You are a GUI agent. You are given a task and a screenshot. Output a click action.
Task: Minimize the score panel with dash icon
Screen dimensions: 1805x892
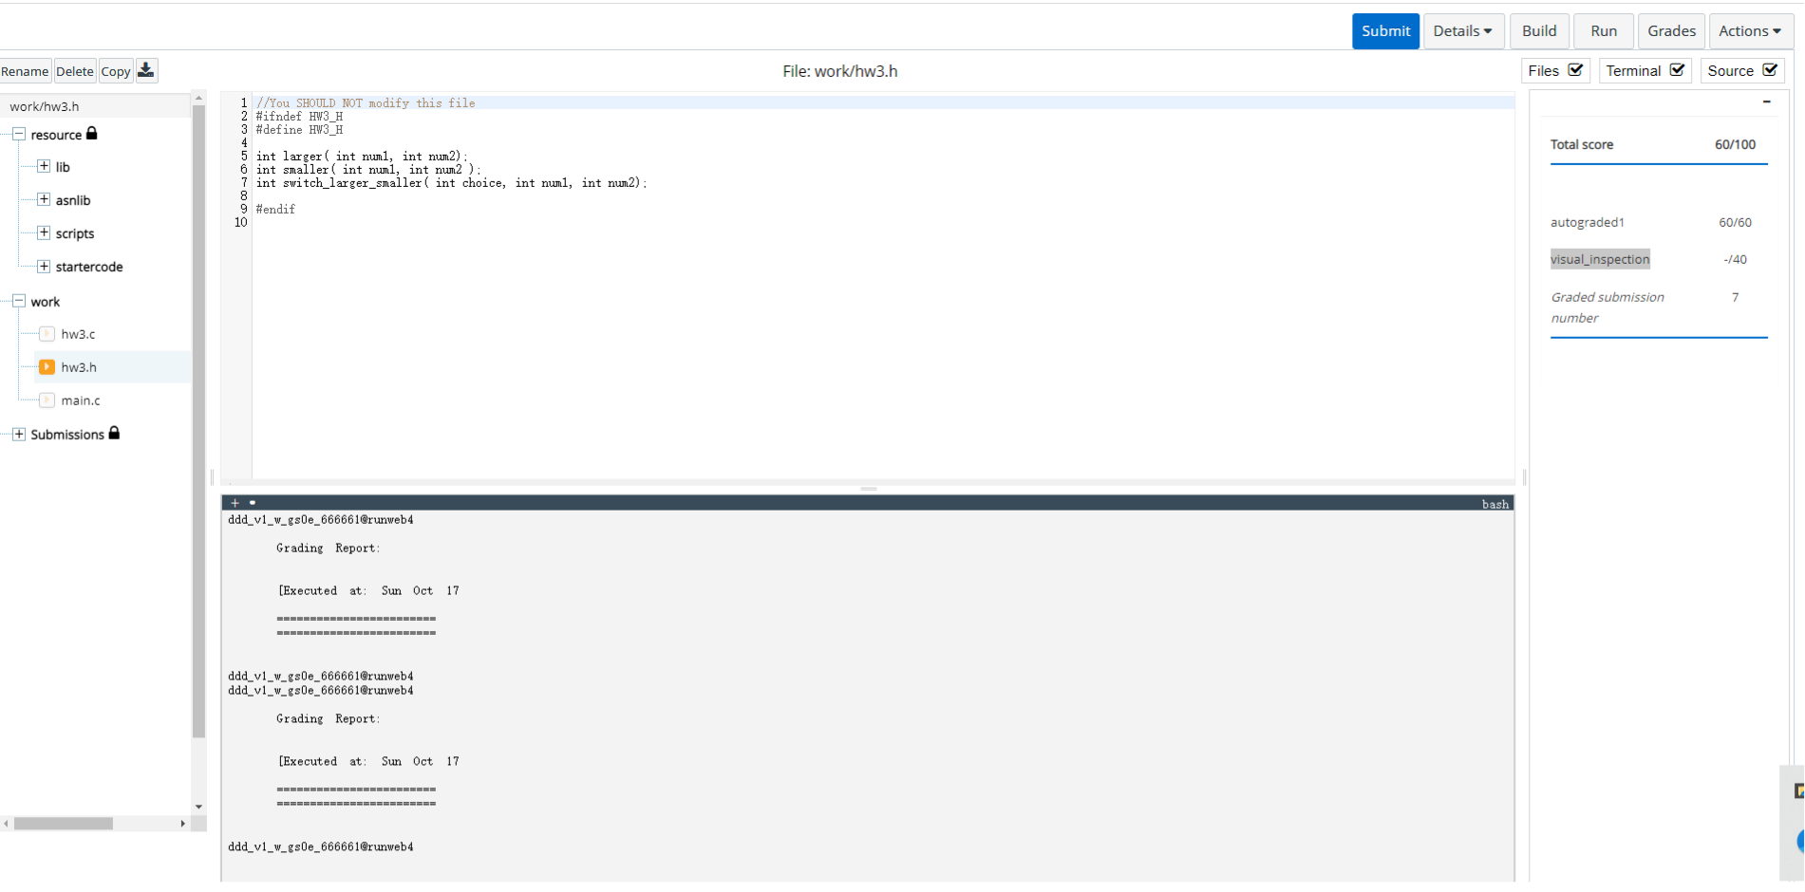pos(1766,102)
